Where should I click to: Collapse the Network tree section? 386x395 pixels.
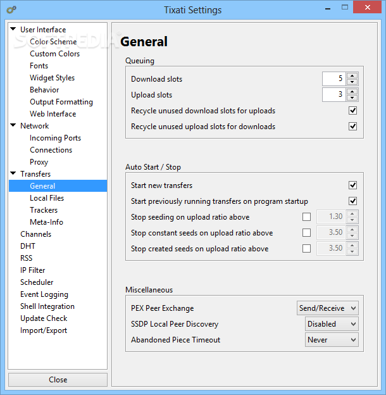coord(13,125)
